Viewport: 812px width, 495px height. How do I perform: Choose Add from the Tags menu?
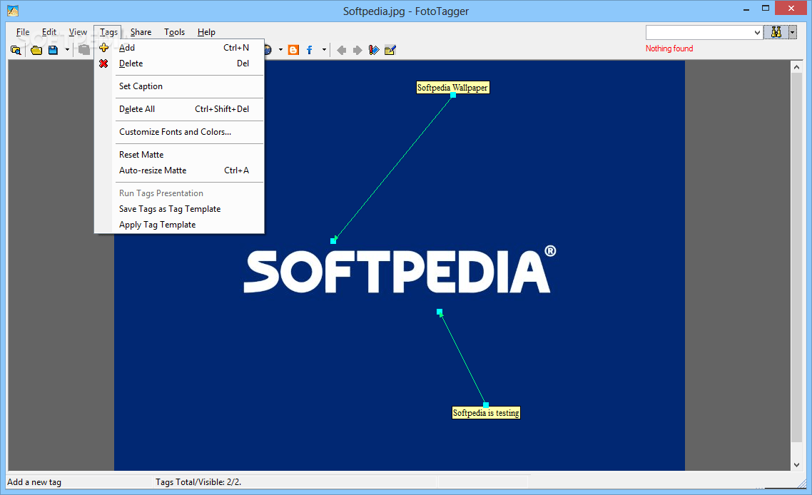(179, 48)
